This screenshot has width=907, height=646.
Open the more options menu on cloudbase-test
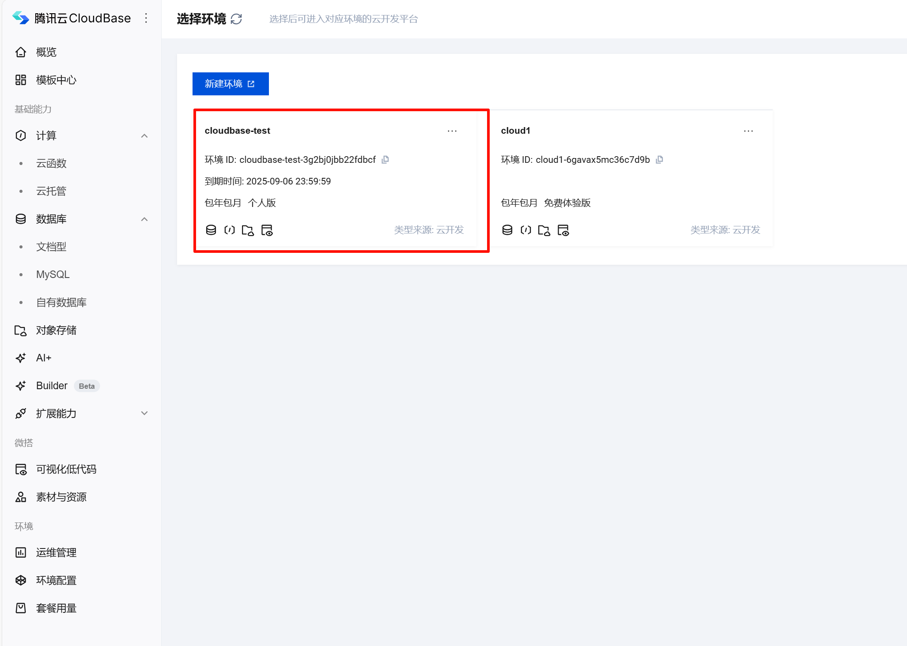coord(452,131)
